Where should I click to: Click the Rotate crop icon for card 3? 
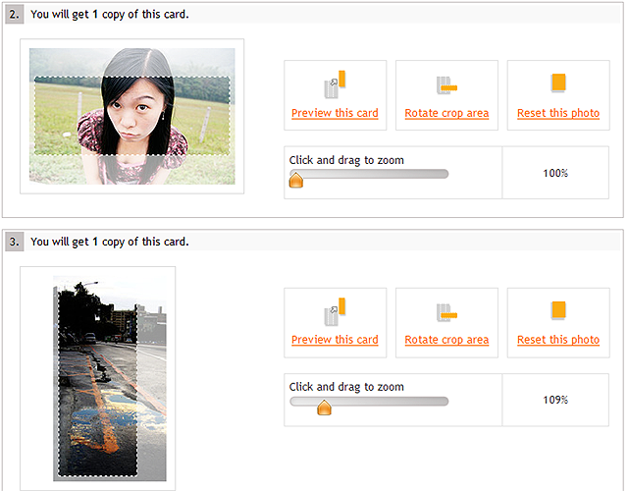coord(446,312)
